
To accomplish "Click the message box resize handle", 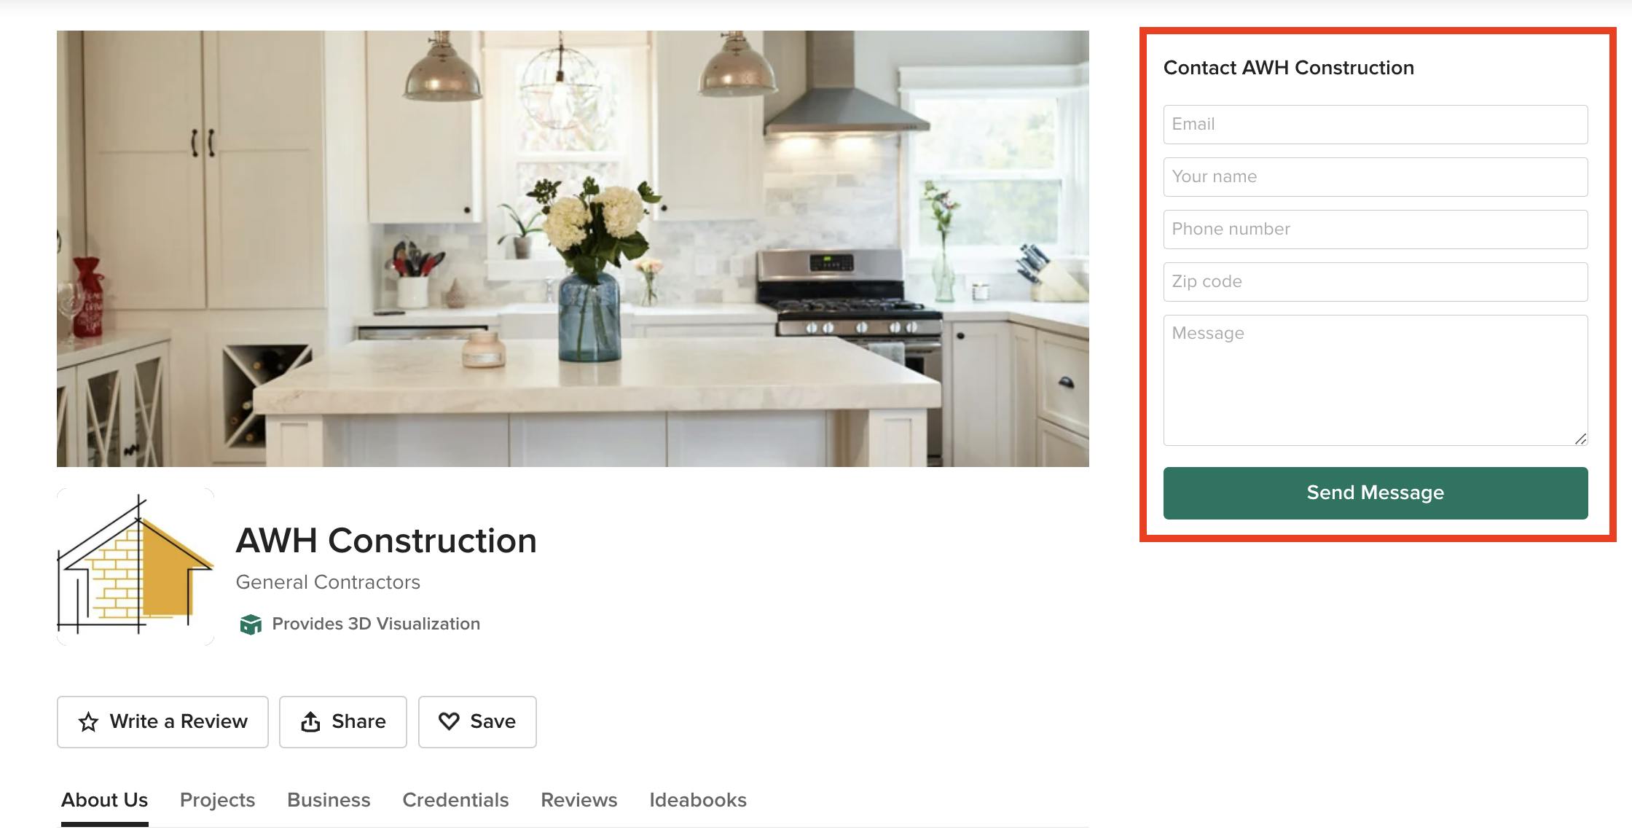I will [1580, 439].
